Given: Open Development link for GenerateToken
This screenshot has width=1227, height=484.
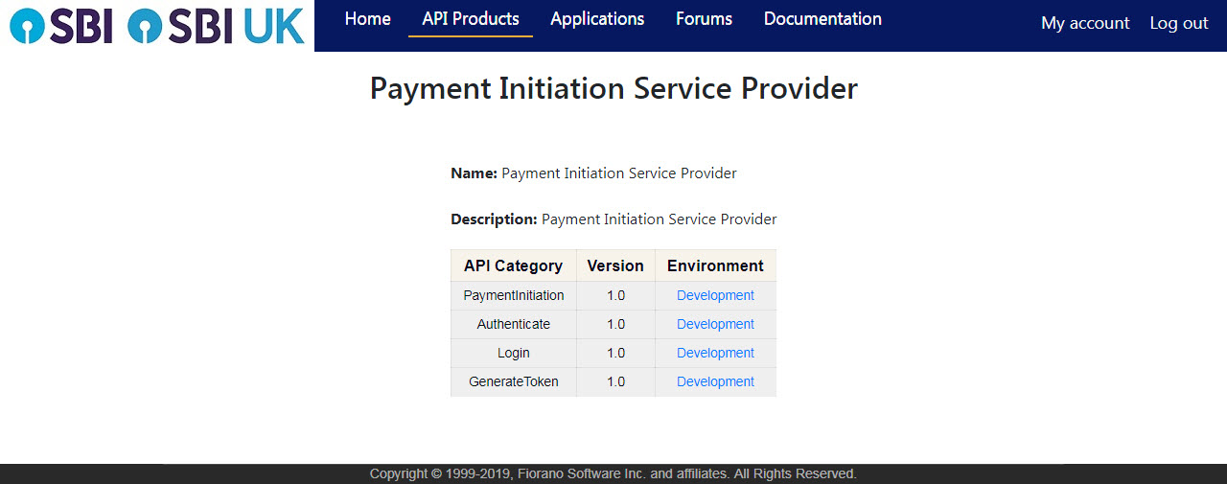Looking at the screenshot, I should [x=715, y=381].
